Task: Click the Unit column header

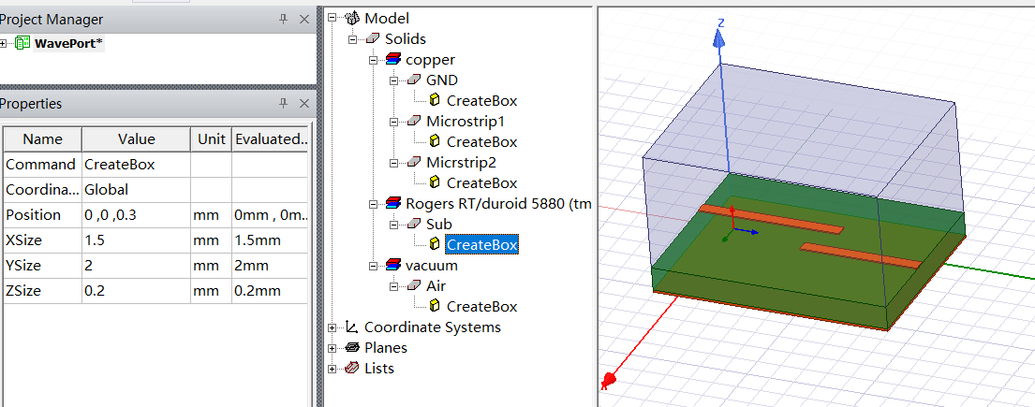Action: point(212,139)
